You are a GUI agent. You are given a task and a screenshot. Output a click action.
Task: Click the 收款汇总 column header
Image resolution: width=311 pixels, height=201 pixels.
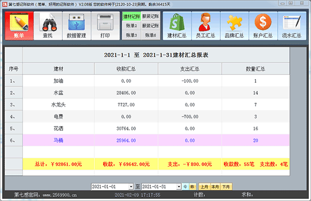[126, 69]
